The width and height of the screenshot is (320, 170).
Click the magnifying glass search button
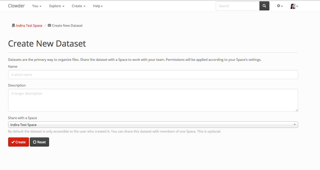(x=264, y=6)
